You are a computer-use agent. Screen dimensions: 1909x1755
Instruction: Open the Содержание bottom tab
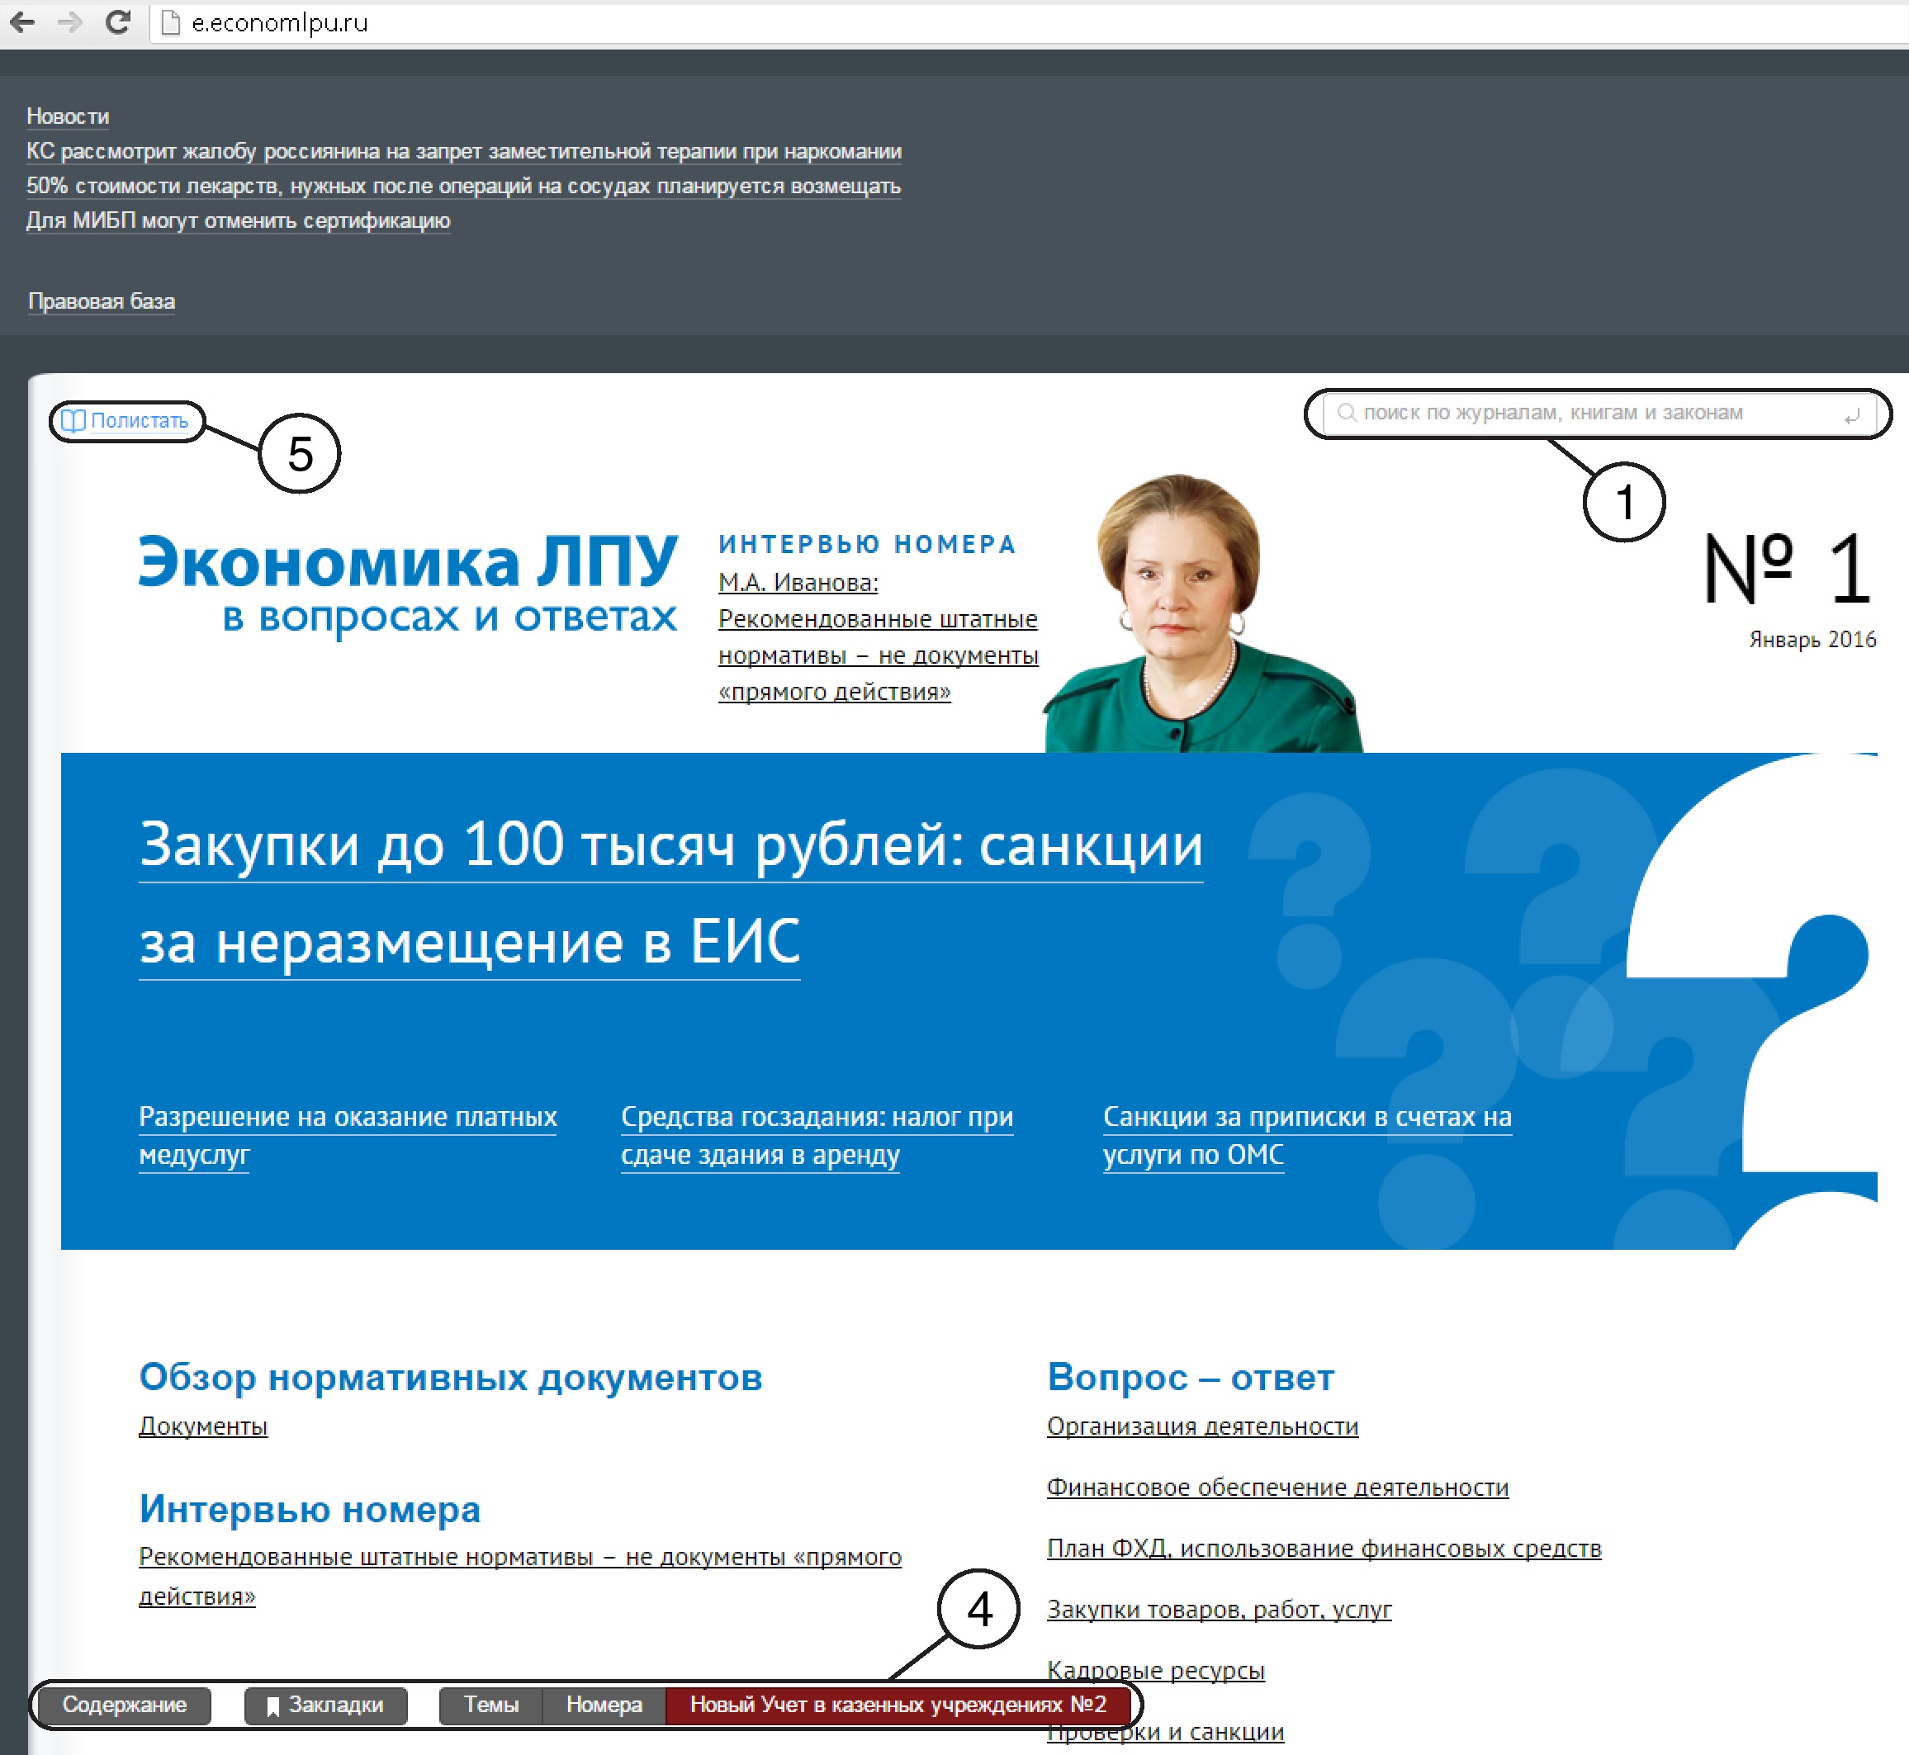tap(124, 1705)
